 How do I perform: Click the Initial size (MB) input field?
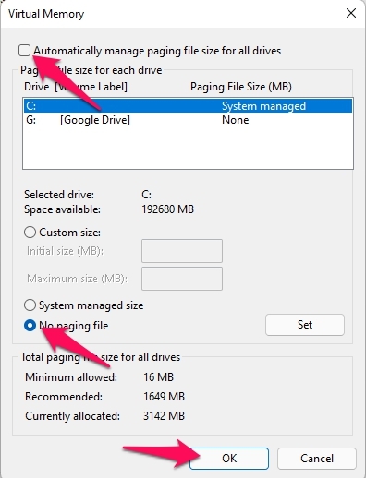point(182,251)
